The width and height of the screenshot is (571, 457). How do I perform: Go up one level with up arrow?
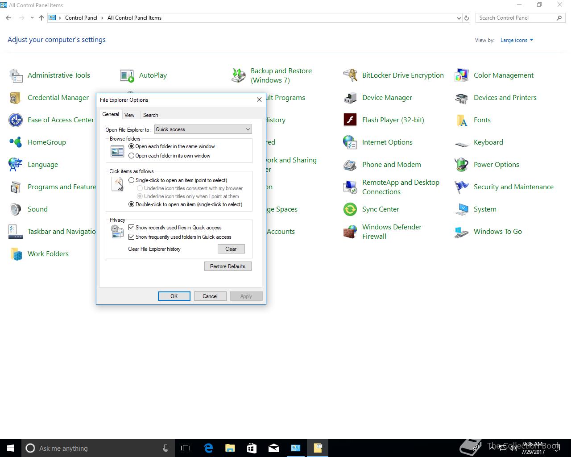click(x=41, y=18)
